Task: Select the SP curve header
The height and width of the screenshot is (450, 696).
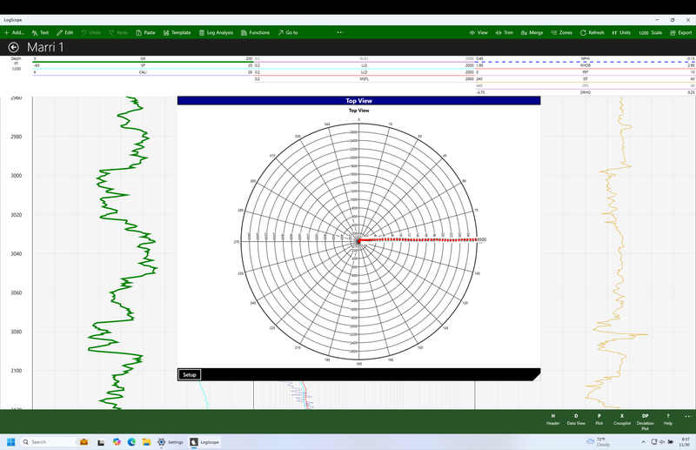Action: pos(143,65)
